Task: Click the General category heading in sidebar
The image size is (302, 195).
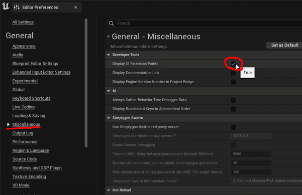Action: [20, 36]
